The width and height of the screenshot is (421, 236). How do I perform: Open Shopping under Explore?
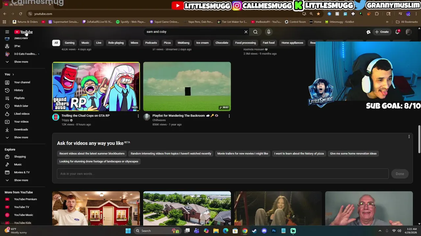coord(20,157)
